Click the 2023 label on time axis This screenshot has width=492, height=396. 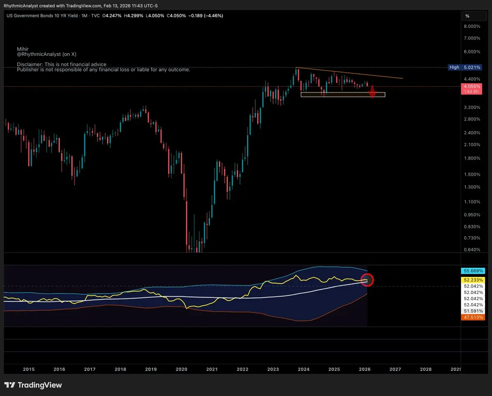(x=273, y=369)
